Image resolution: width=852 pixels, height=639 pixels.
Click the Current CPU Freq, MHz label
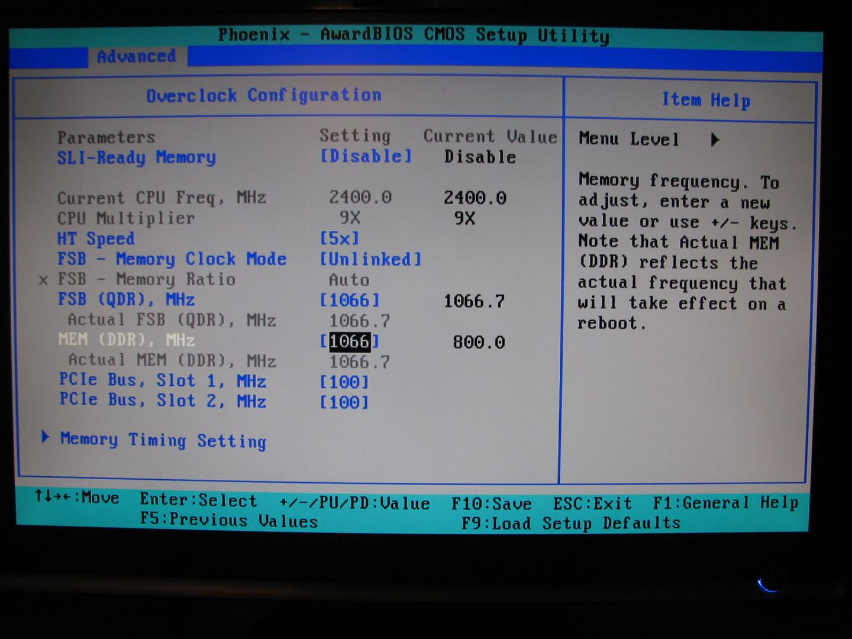tap(162, 198)
